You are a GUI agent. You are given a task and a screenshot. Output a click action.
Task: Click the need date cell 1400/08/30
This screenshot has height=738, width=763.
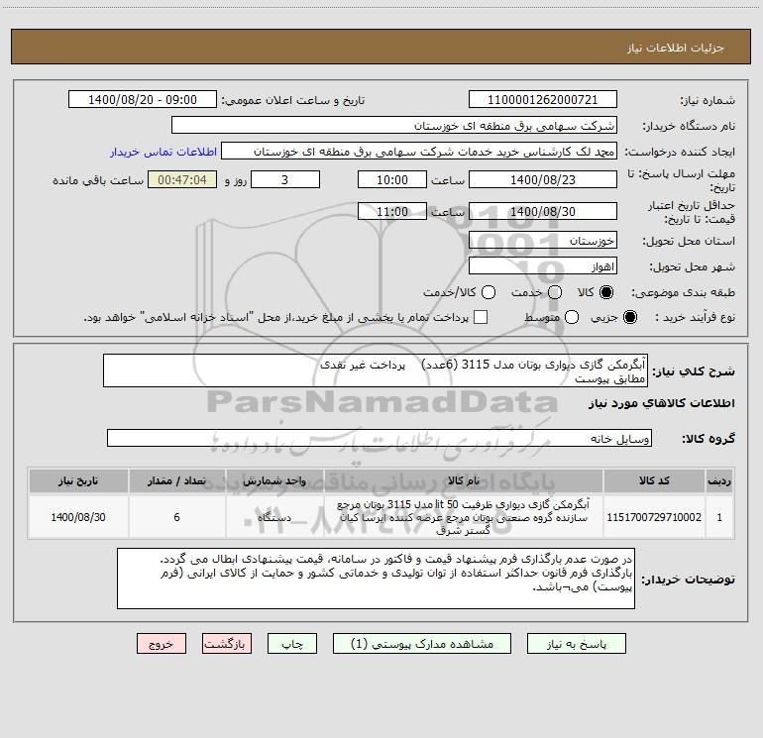pos(78,517)
